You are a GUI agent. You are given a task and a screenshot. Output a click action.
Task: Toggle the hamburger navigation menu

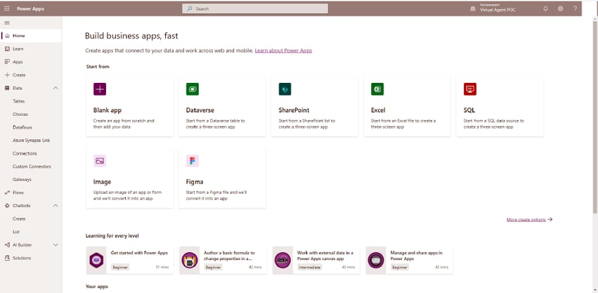(7, 22)
